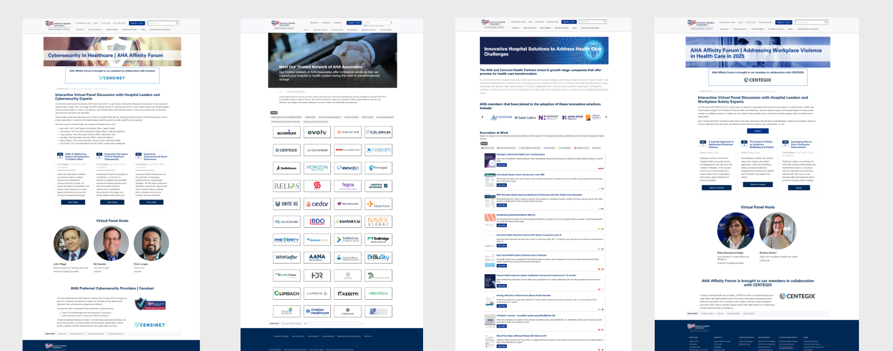Image resolution: width=893 pixels, height=351 pixels.
Task: Select the Evolv associate logo
Action: click(317, 132)
